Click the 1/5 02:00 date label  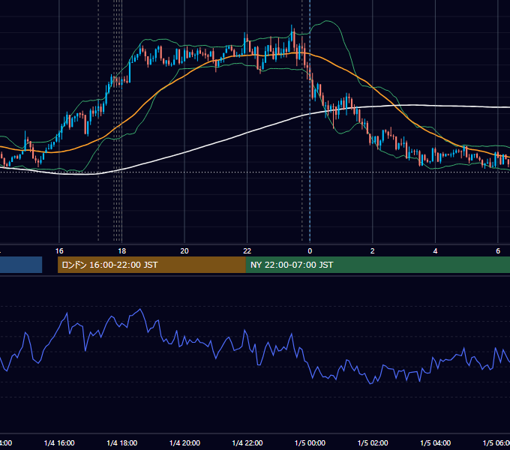(373, 443)
